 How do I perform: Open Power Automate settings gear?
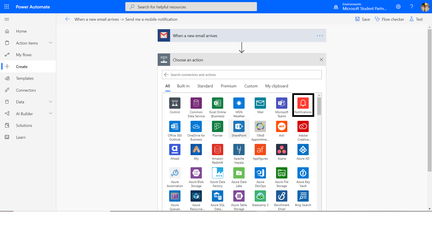(x=398, y=6)
